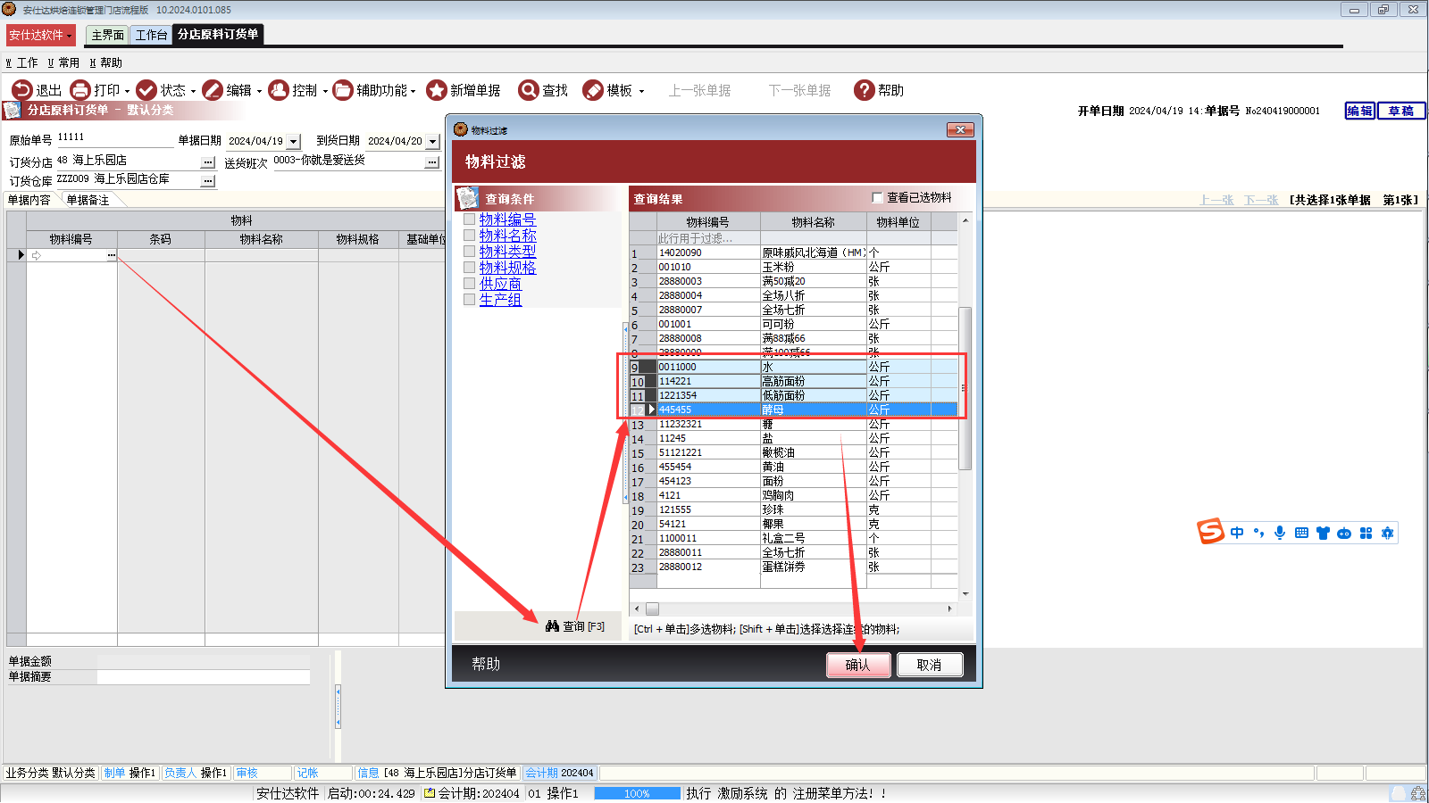Open the 到货日期 date dropdown
Screen dimensions: 1429x803
[433, 142]
